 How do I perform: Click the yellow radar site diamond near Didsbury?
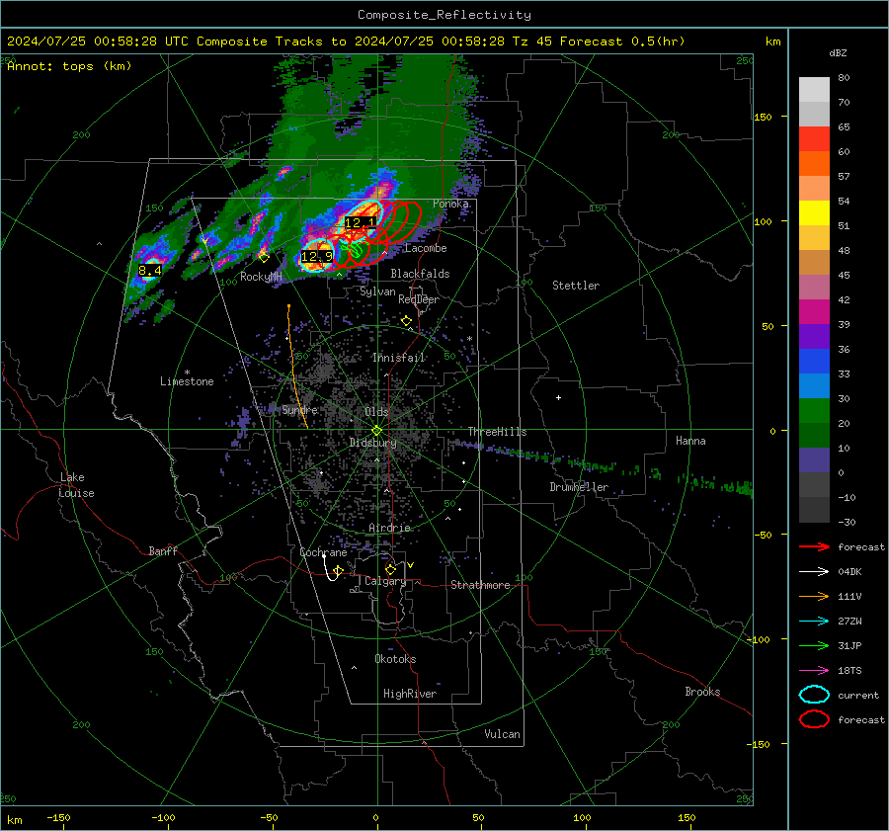(377, 431)
